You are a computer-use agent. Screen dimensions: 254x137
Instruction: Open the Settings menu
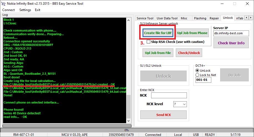tap(25, 10)
